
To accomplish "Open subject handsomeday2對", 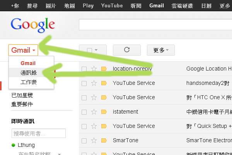I will click(208, 83).
